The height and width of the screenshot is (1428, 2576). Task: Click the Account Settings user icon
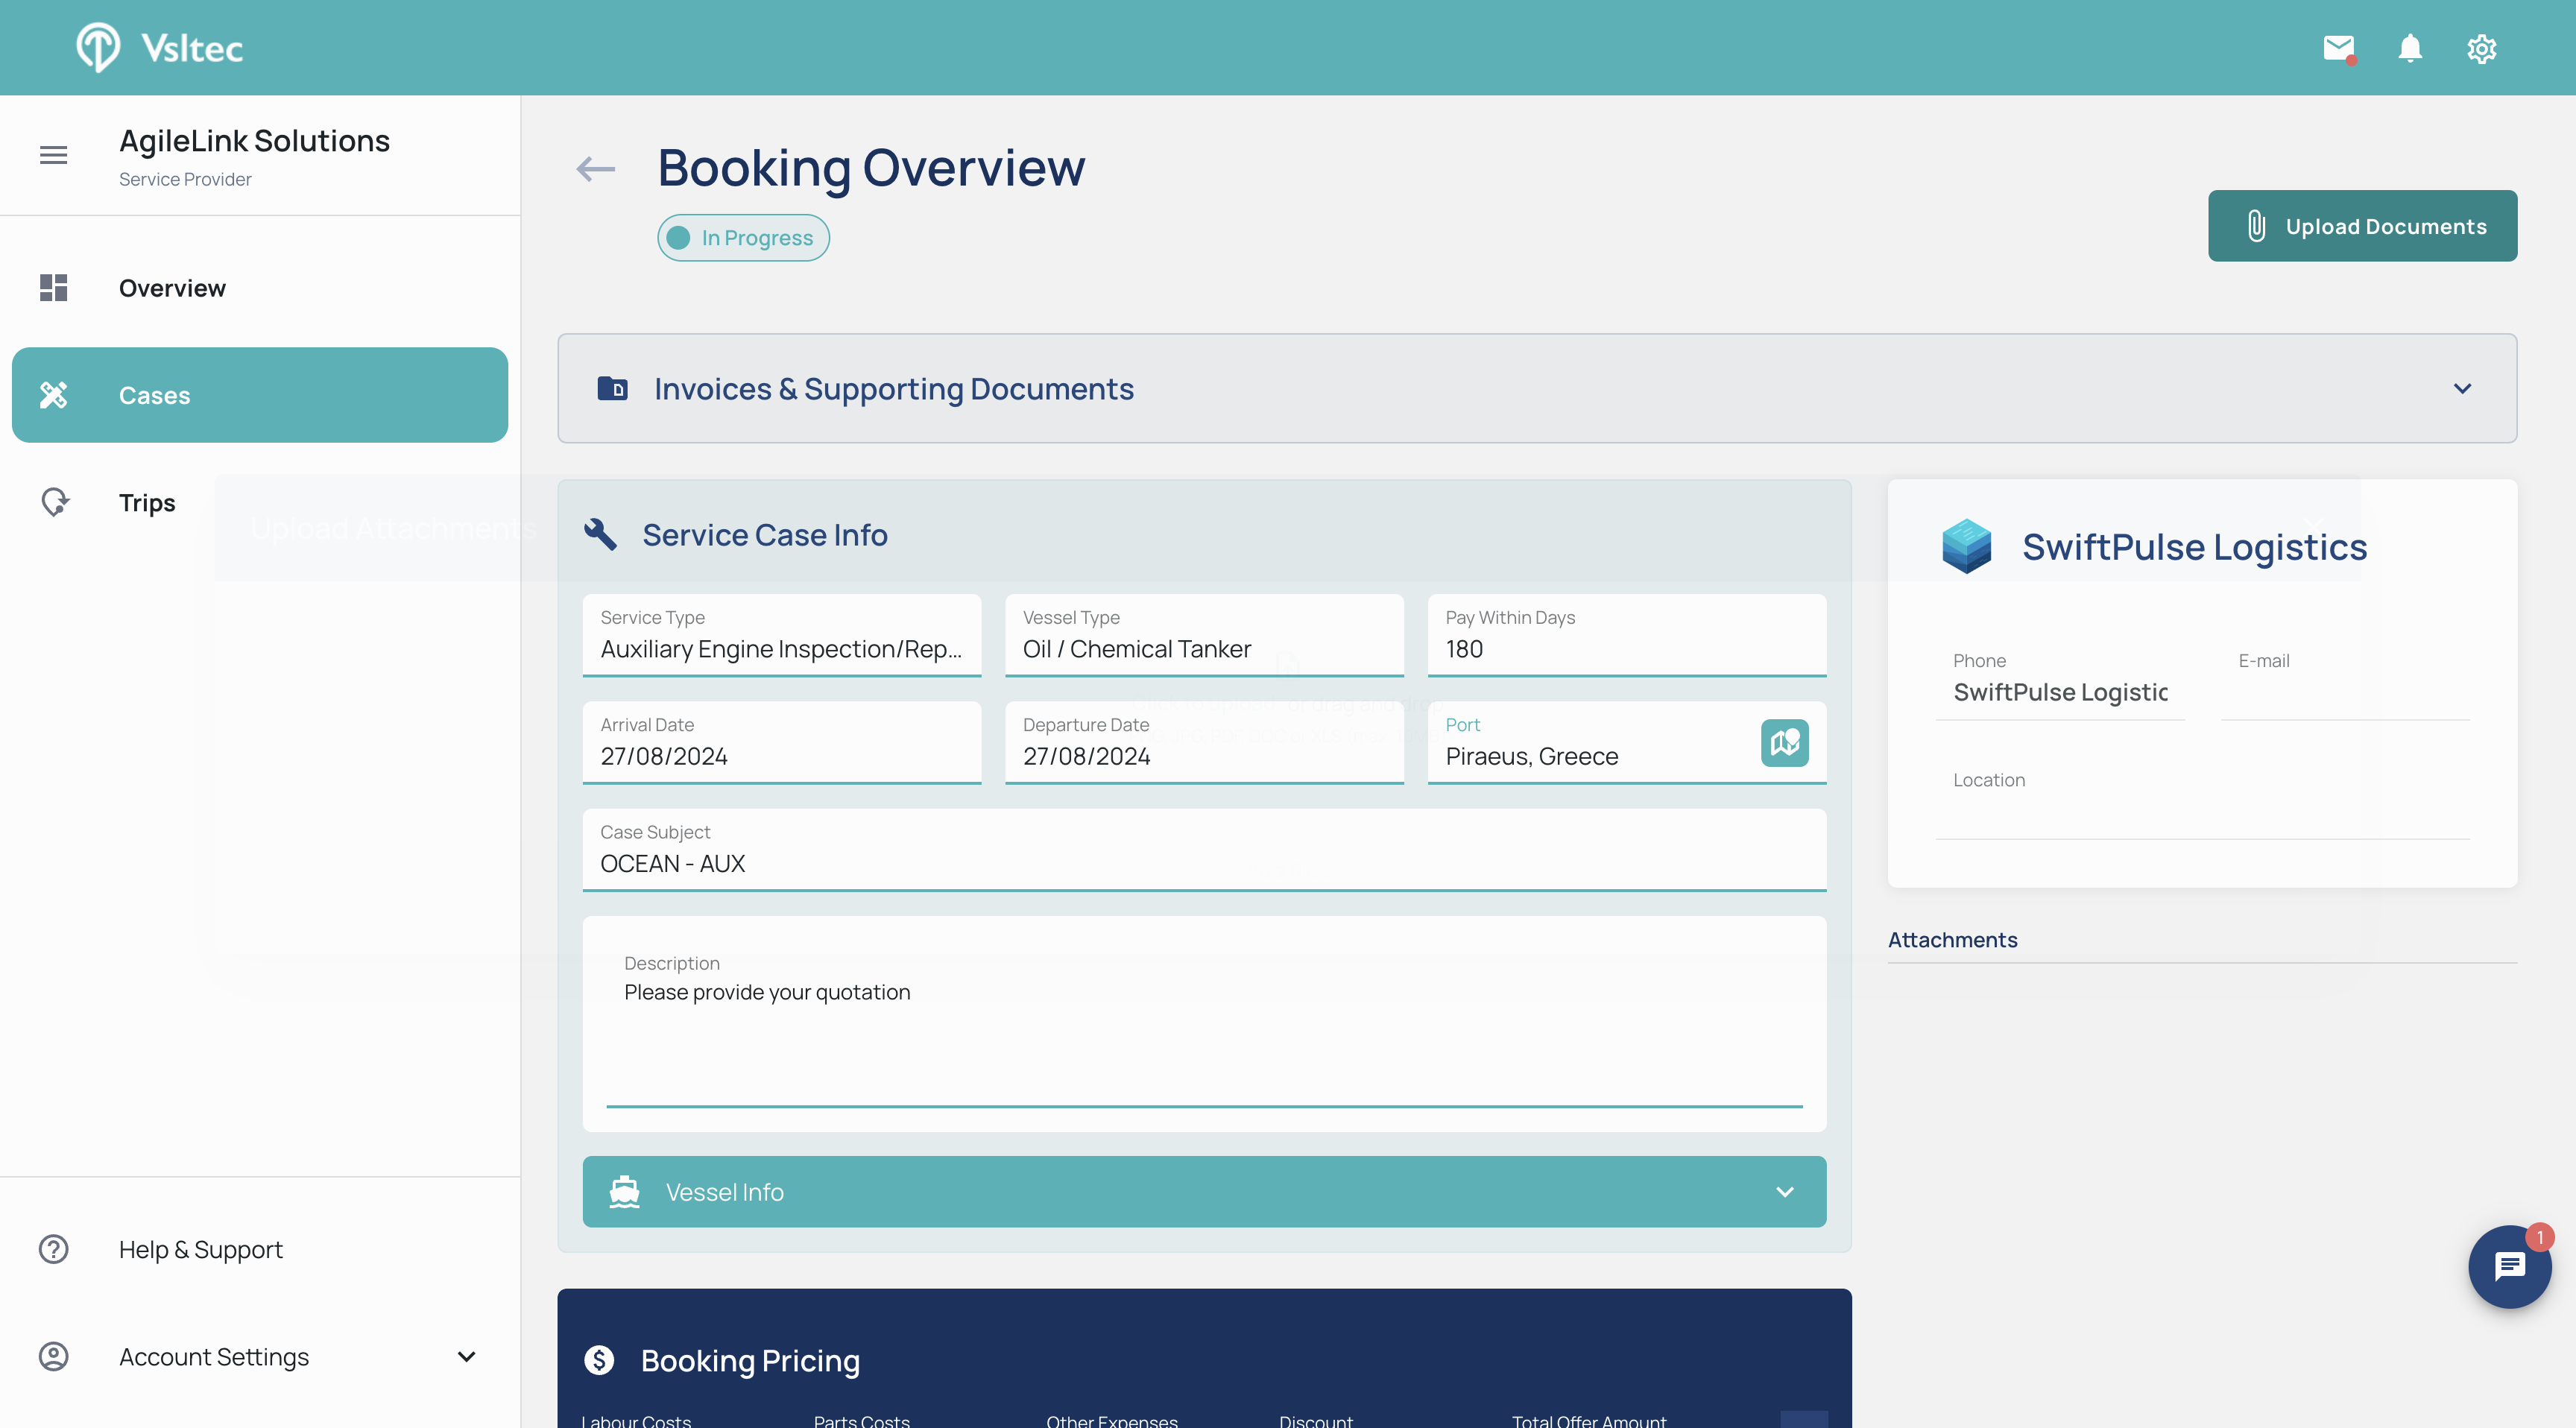pyautogui.click(x=53, y=1356)
